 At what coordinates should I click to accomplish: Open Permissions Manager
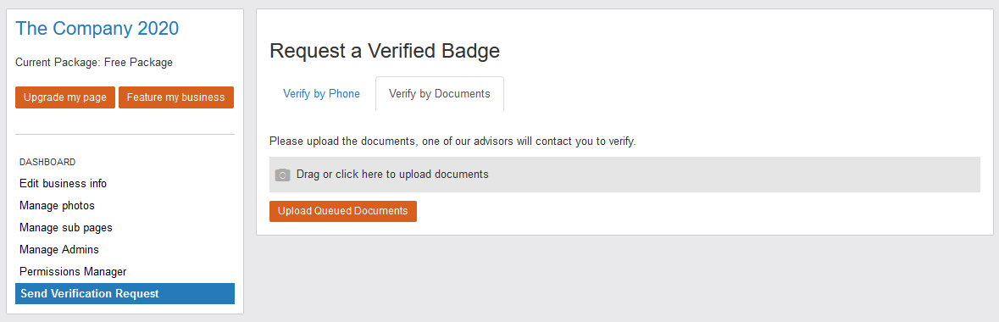pos(73,272)
